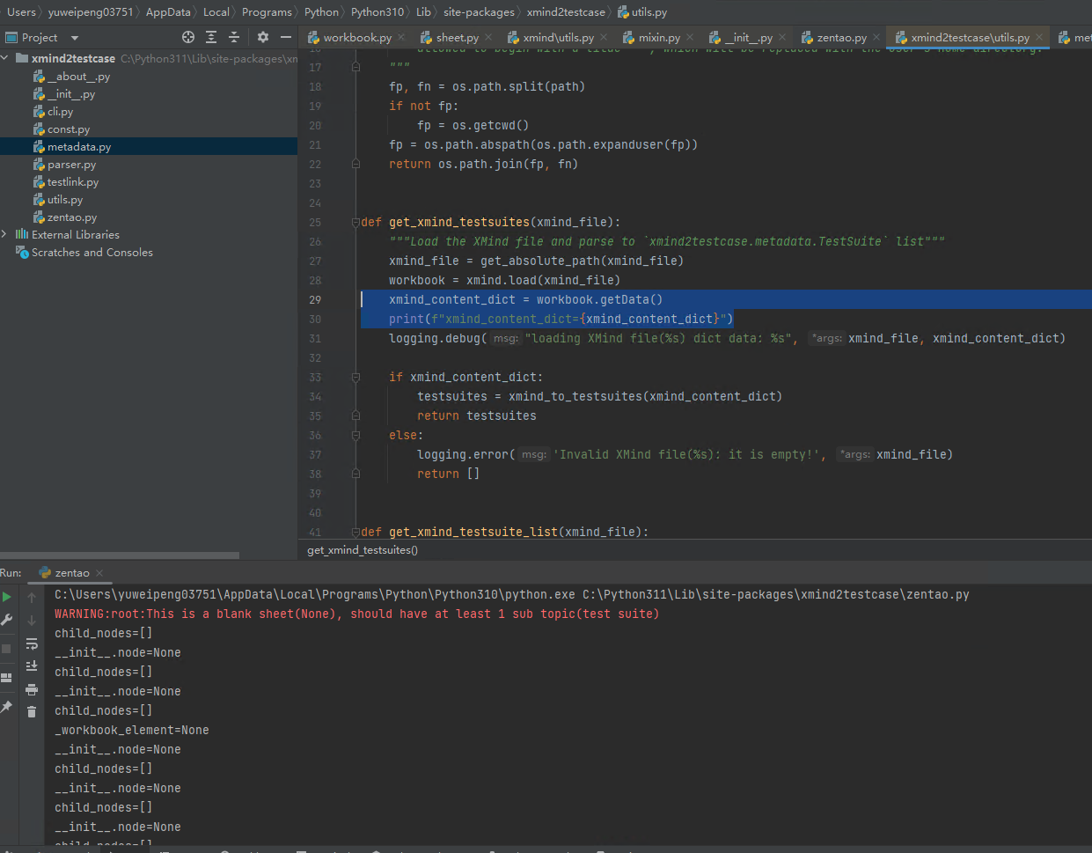Screen dimensions: 1092x853
Task: Open Project panel gear settings
Action: [262, 37]
